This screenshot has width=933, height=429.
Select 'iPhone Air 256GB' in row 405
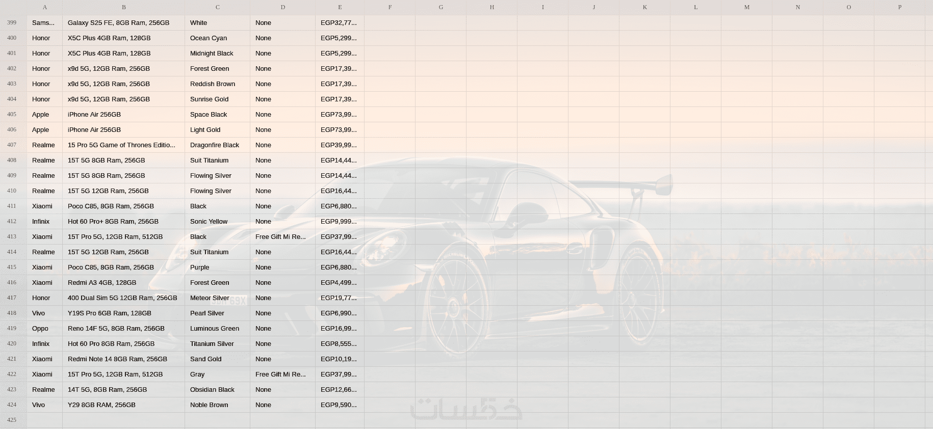click(124, 115)
